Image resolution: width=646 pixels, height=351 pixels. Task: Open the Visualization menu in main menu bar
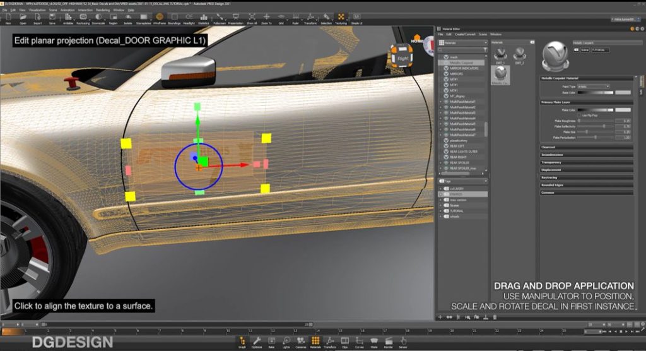point(37,10)
